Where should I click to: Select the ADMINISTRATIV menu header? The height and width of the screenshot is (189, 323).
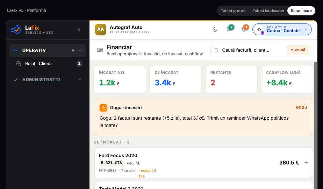48,80
